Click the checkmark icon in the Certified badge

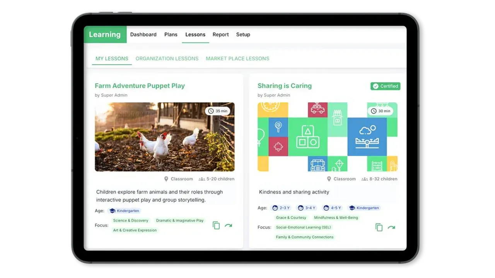[x=376, y=86]
